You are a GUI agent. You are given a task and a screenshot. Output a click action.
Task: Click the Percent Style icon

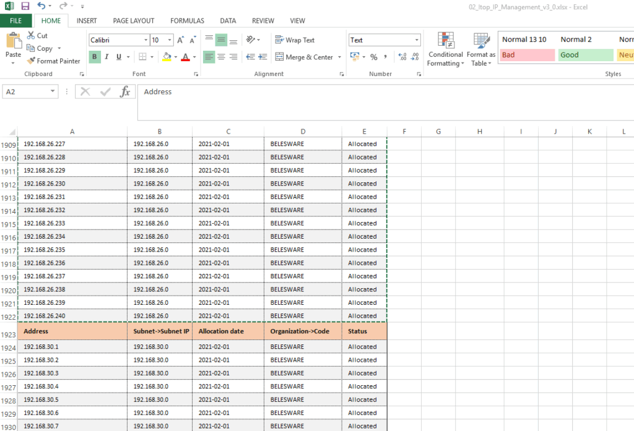tap(373, 57)
